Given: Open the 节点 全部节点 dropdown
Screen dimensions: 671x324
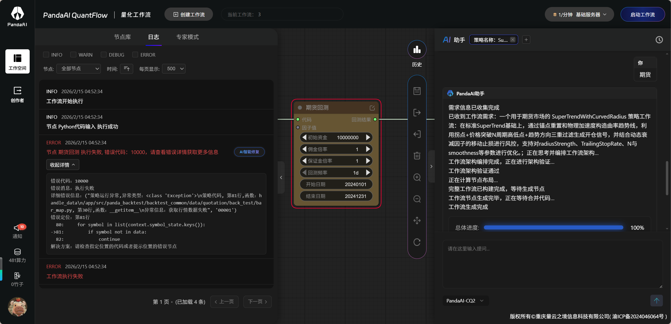Looking at the screenshot, I should (78, 69).
